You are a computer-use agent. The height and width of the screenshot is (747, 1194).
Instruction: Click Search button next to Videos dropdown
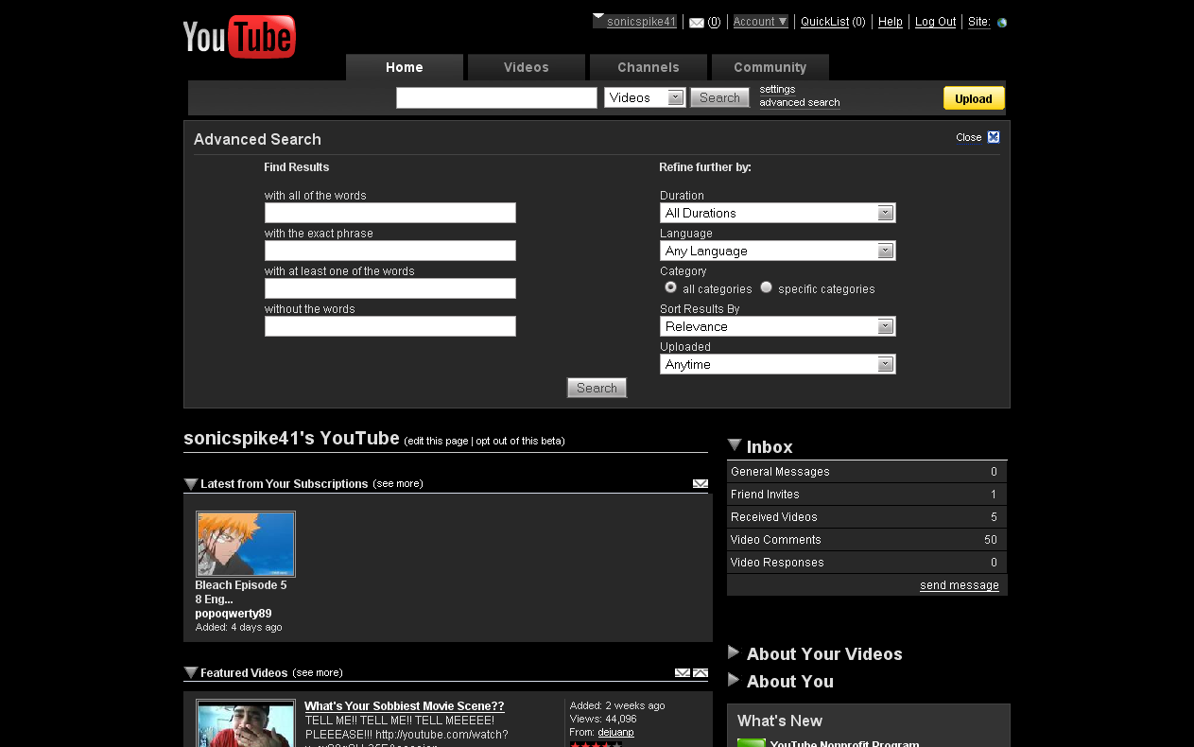(719, 97)
